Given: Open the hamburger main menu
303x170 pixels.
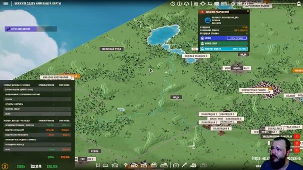Looking at the screenshot, I should coord(6,3).
